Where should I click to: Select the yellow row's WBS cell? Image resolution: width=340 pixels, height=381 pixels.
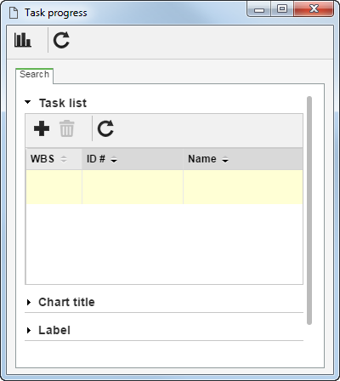(x=54, y=187)
